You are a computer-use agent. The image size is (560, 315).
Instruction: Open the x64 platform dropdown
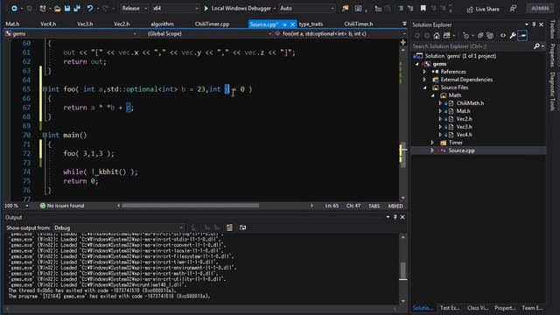pos(175,8)
